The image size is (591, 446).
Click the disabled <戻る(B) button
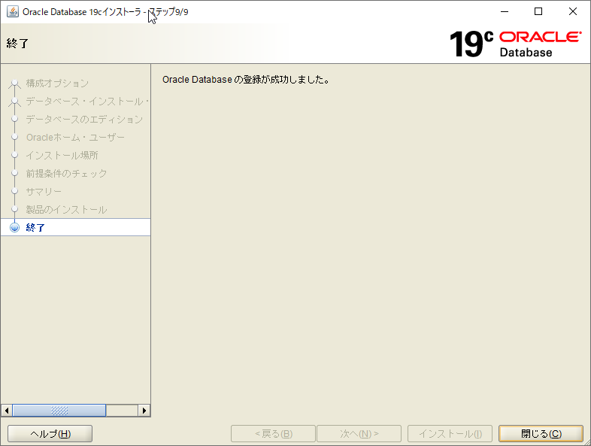pyautogui.click(x=273, y=433)
